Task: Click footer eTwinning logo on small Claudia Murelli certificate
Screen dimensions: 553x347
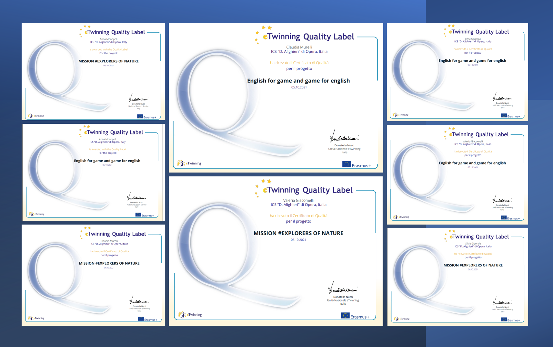Action: (x=36, y=318)
